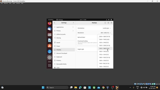
Task: Open the Mail app on the taskbar
Action: [x=99, y=87]
